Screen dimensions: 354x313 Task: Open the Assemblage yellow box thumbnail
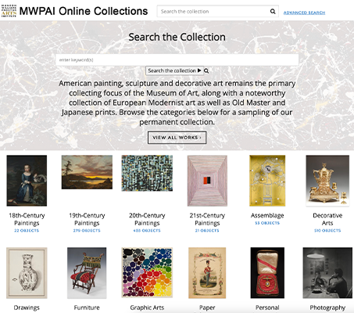click(267, 181)
